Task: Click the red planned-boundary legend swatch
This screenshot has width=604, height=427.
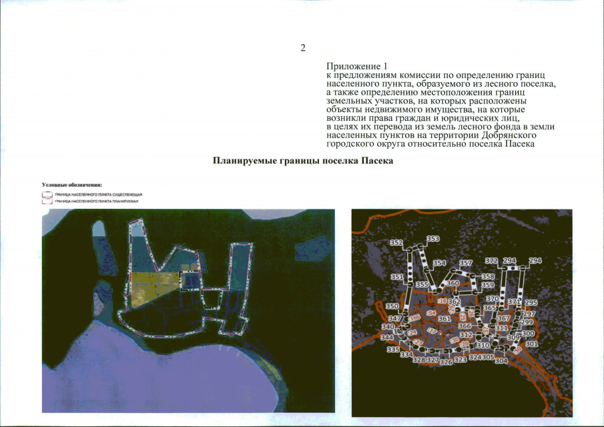Action: click(x=47, y=201)
